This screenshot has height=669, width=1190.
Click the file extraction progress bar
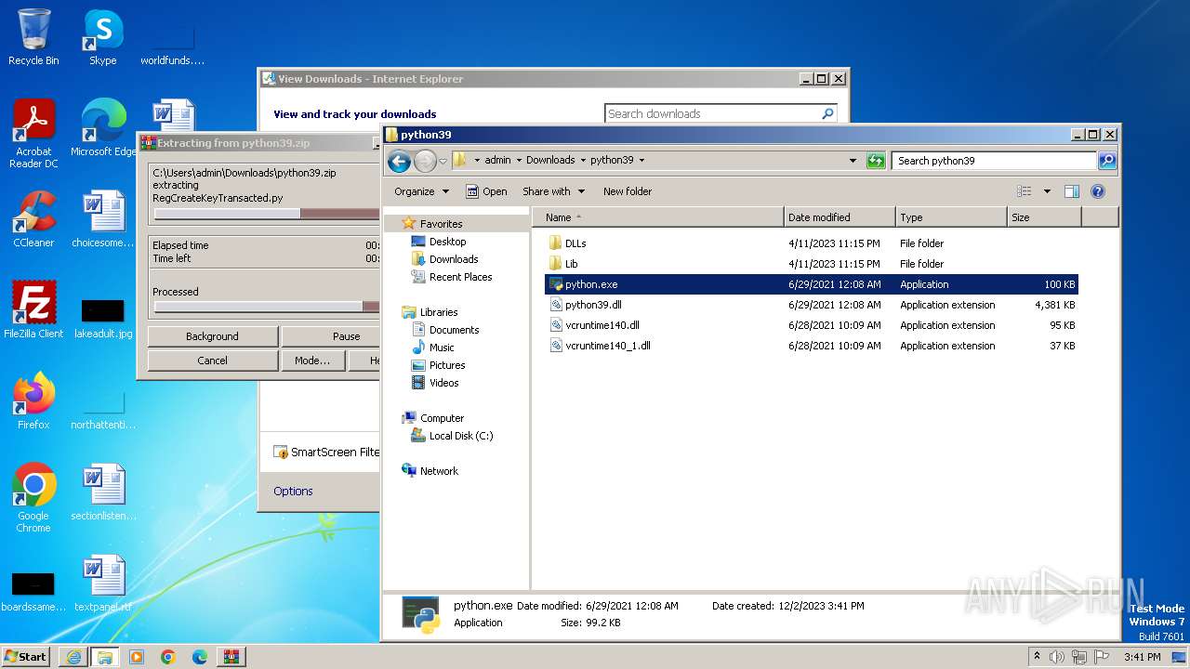click(x=267, y=214)
